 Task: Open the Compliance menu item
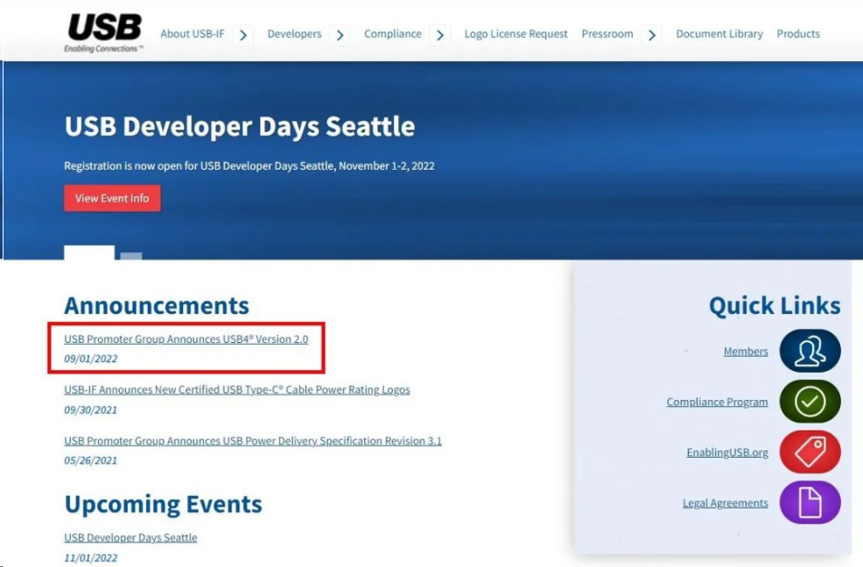(x=393, y=33)
